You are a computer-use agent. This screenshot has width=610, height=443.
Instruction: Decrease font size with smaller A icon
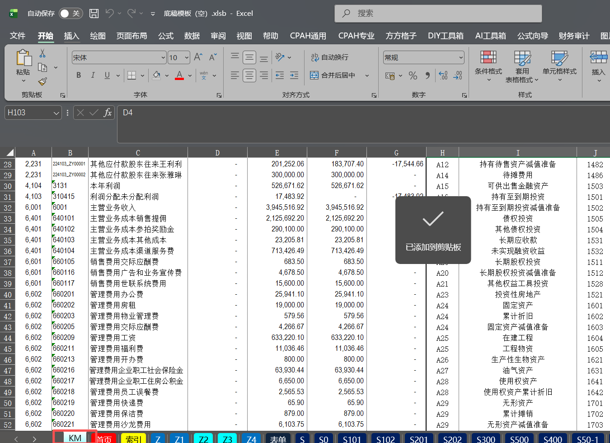213,57
